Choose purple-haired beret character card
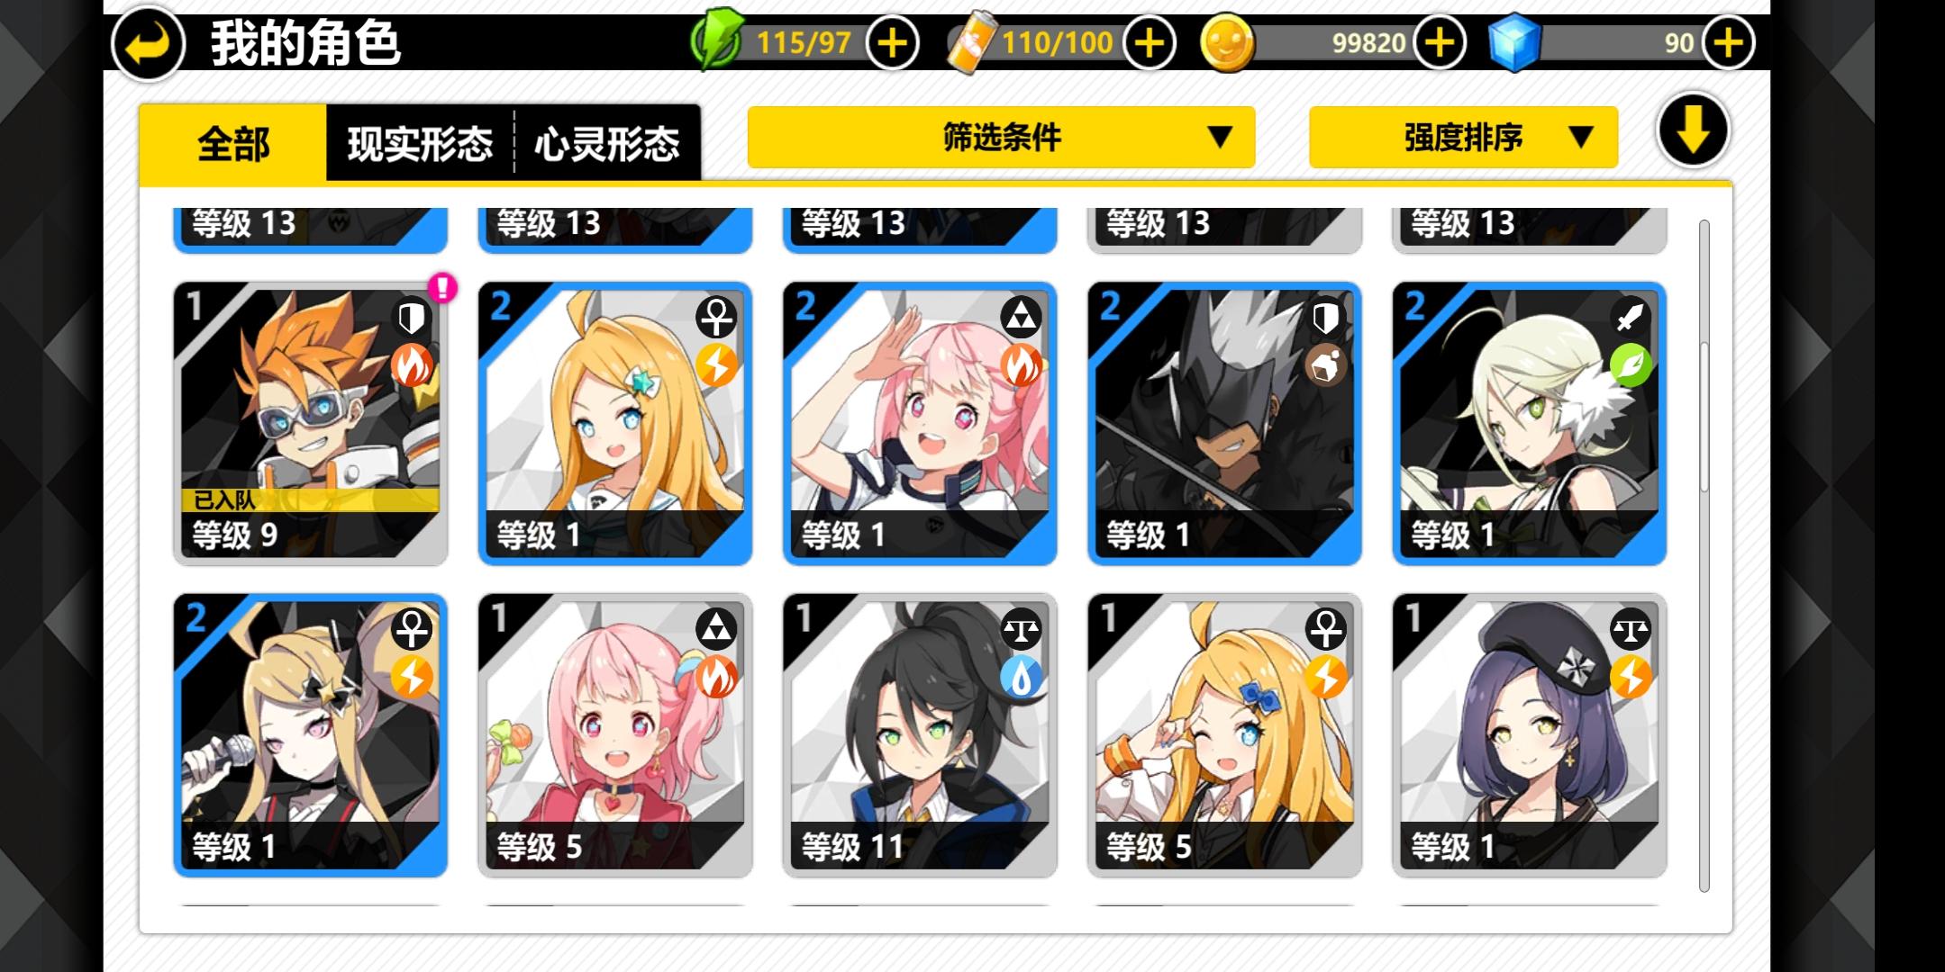 click(x=1529, y=735)
